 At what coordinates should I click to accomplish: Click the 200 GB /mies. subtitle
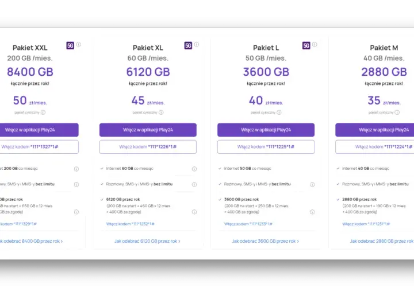30,58
